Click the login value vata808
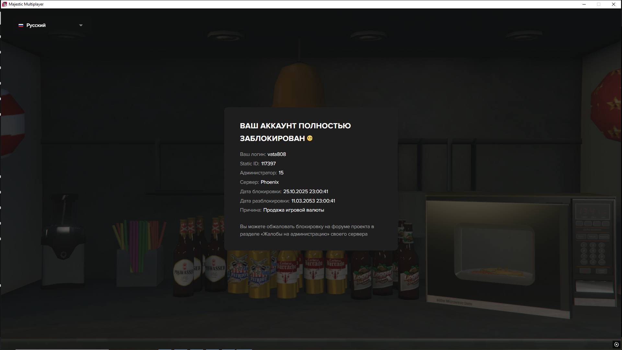 tap(276, 154)
